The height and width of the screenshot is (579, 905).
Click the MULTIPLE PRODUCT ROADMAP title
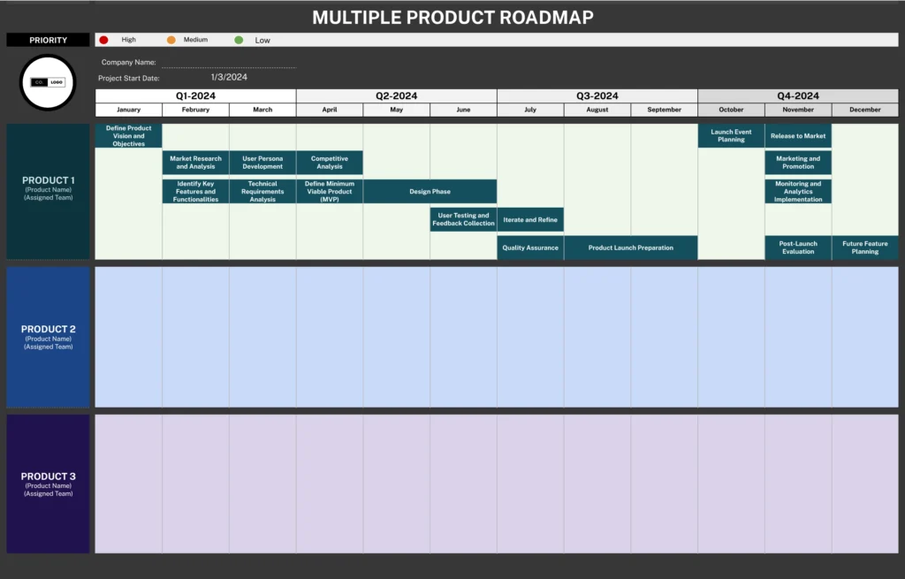tap(453, 18)
